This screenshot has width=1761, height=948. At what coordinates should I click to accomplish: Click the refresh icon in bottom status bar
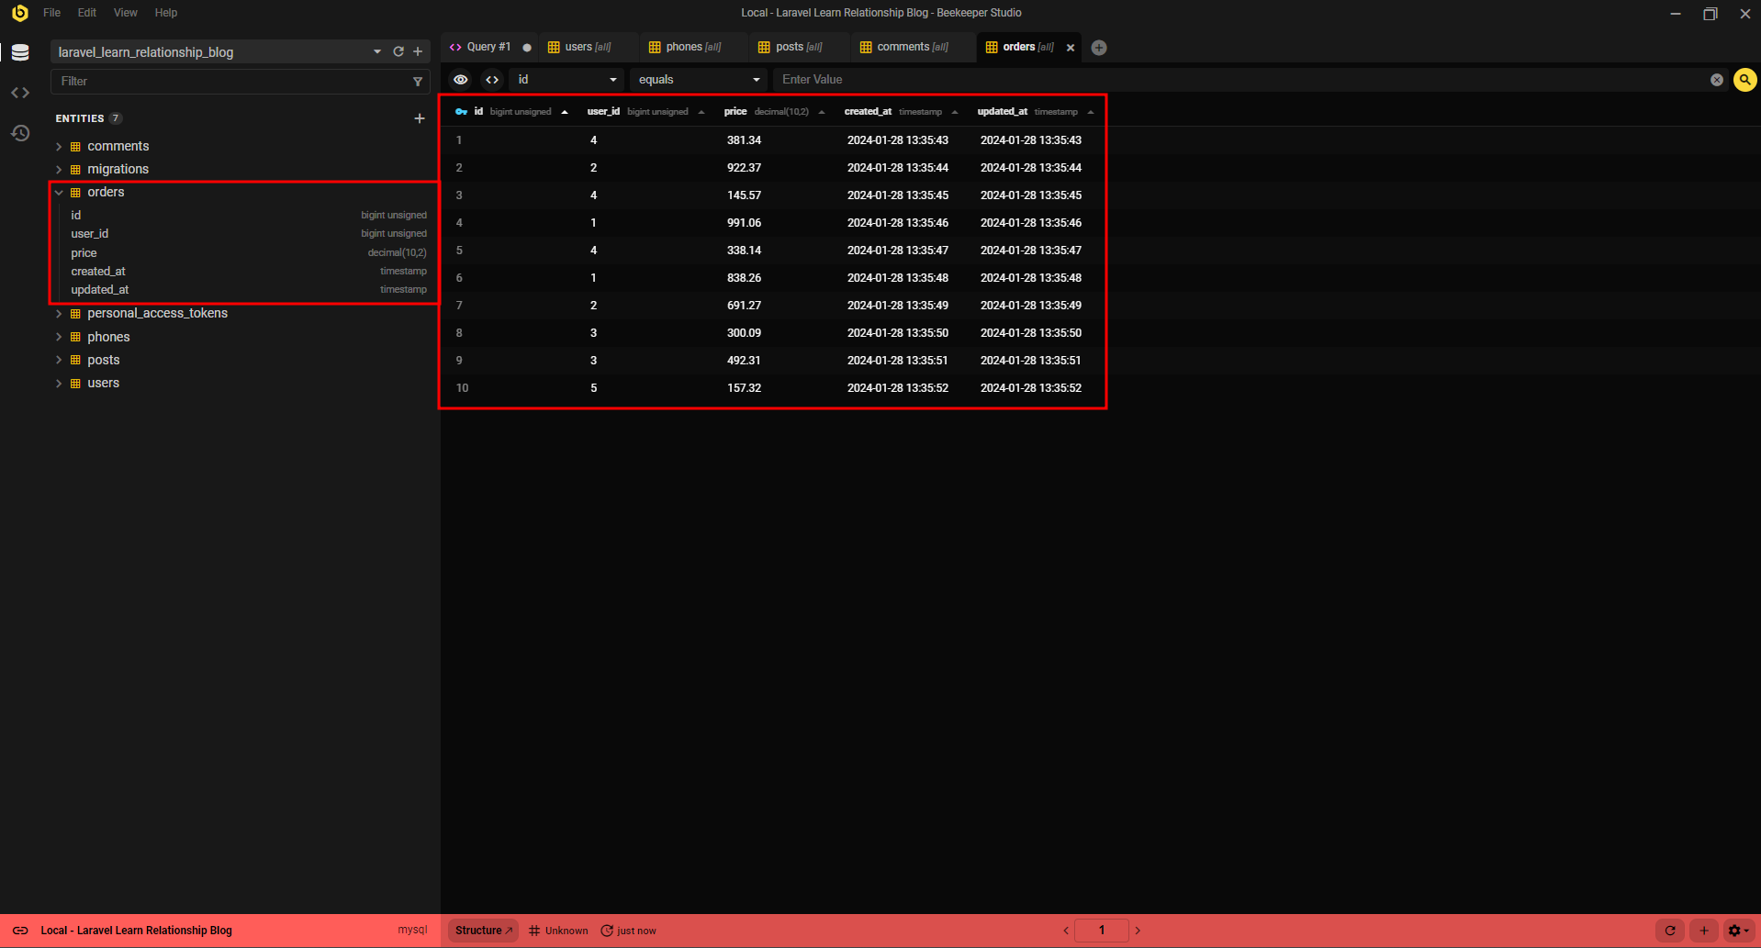coord(1670,930)
